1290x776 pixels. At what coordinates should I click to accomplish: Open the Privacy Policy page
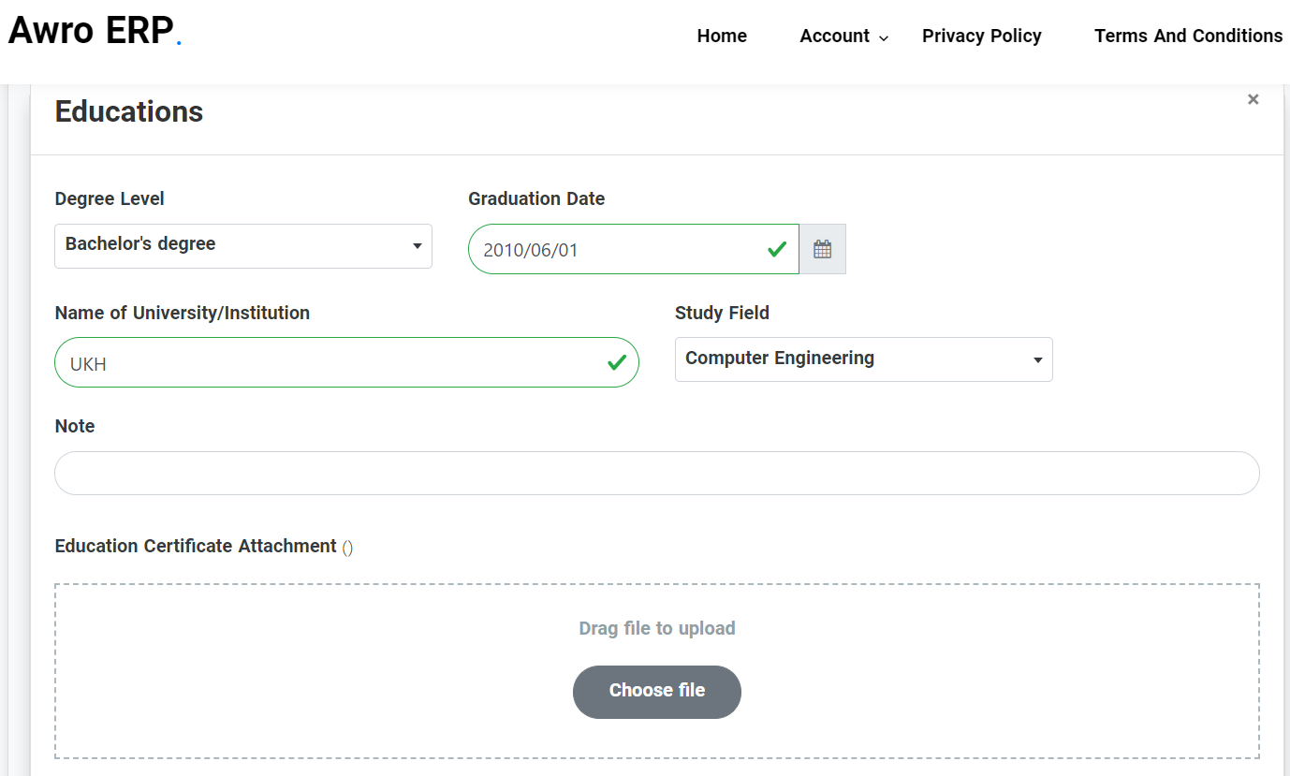tap(981, 37)
